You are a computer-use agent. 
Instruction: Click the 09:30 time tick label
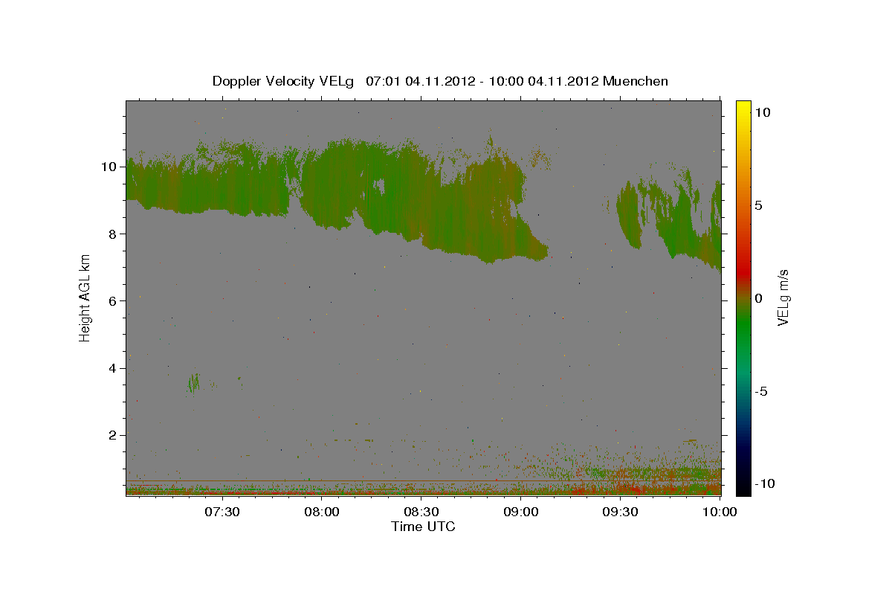621,512
